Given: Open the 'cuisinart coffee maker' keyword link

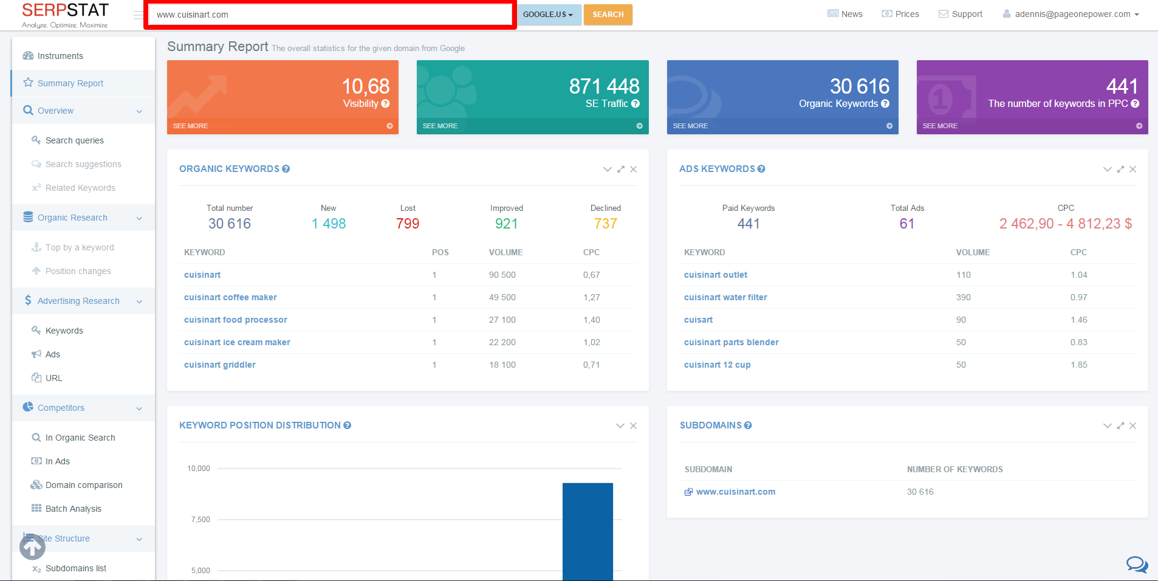Looking at the screenshot, I should point(230,297).
